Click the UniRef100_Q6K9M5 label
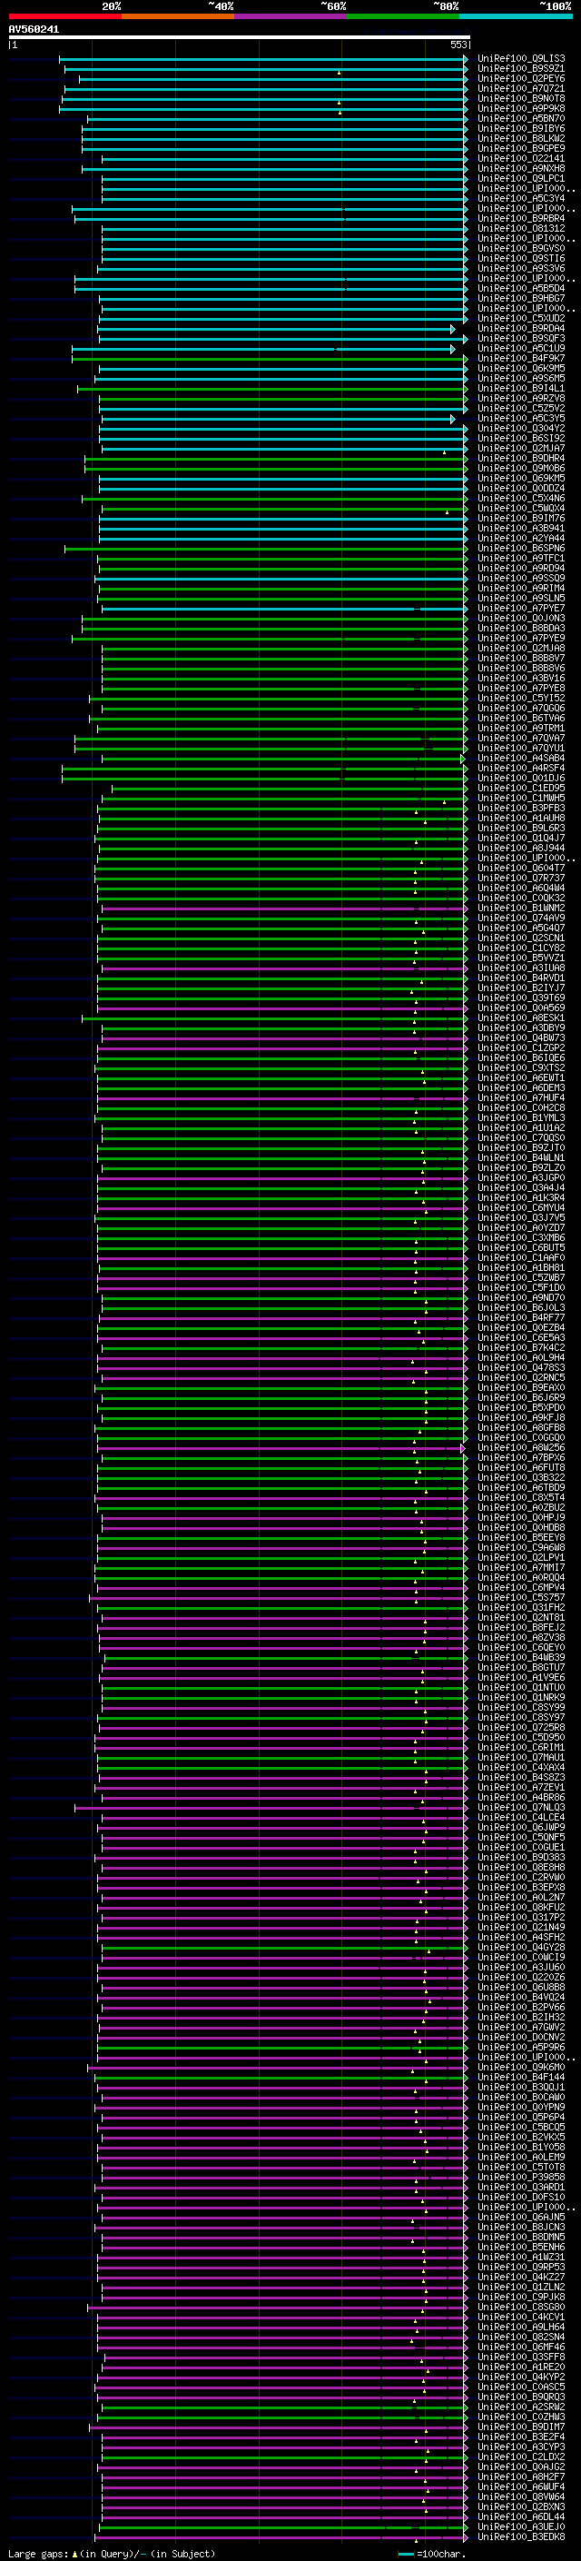581x2561 pixels. [521, 368]
